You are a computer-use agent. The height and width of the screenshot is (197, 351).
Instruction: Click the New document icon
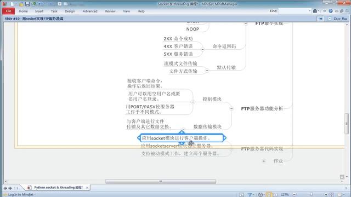pos(12,4)
